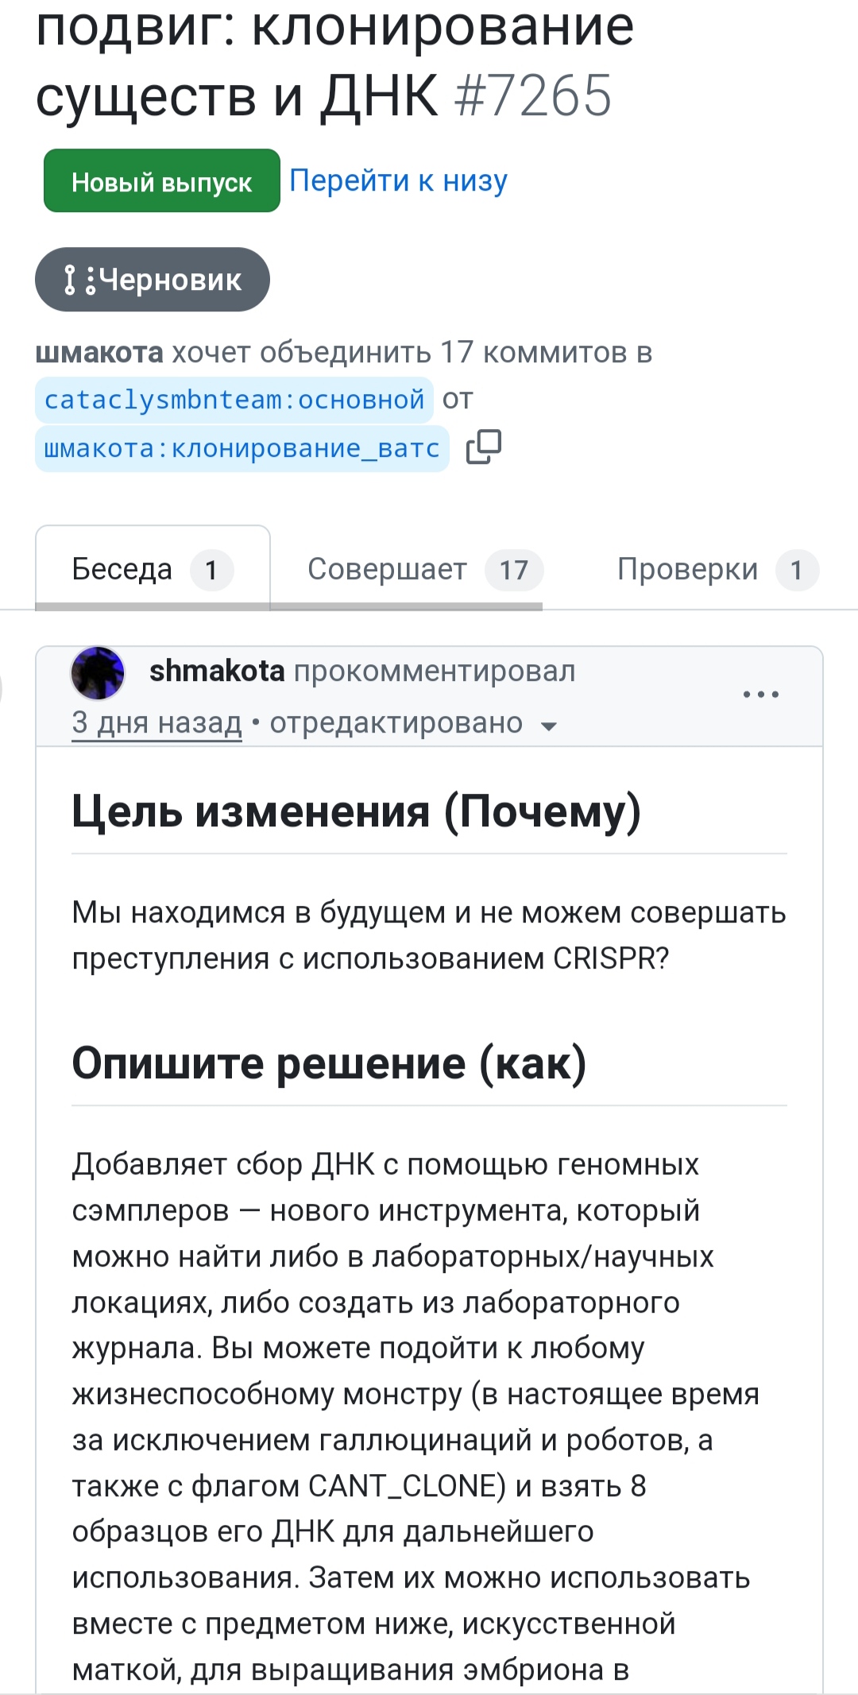Open the Совершает commits tab

[x=387, y=570]
